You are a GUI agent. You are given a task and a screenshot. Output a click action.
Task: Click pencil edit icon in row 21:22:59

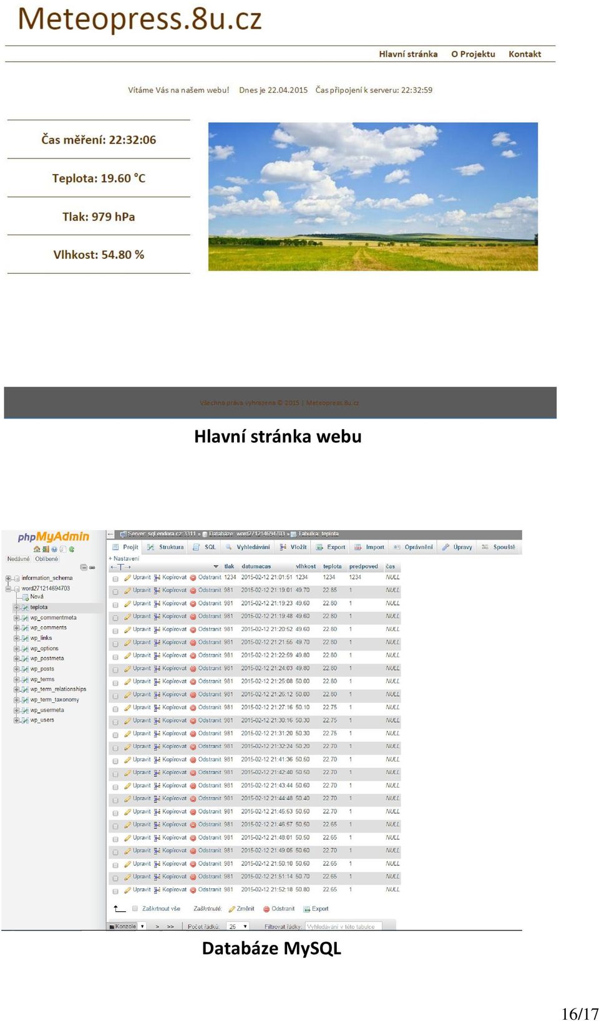tap(127, 656)
